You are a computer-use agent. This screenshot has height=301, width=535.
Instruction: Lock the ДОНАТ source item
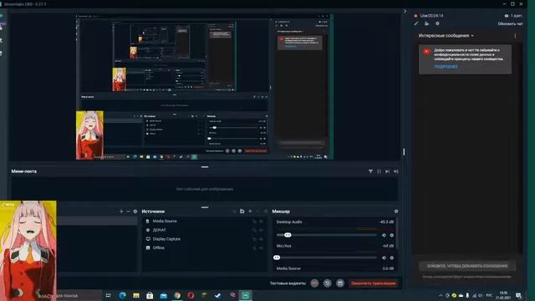pyautogui.click(x=254, y=230)
